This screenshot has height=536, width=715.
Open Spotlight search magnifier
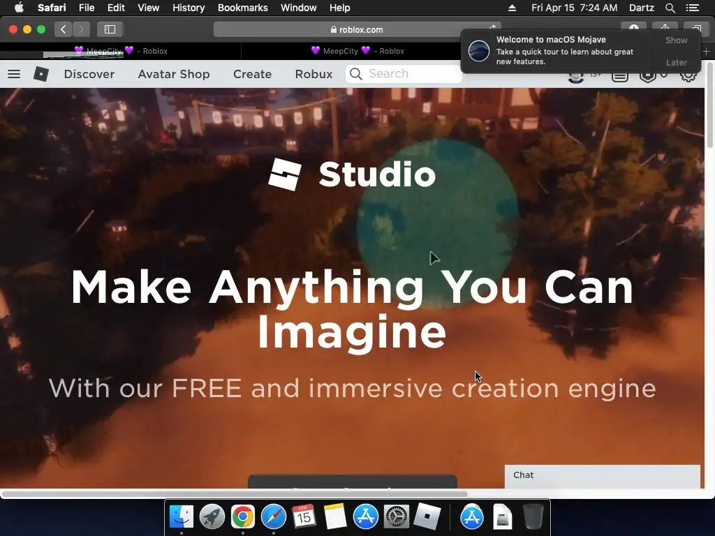pos(670,8)
